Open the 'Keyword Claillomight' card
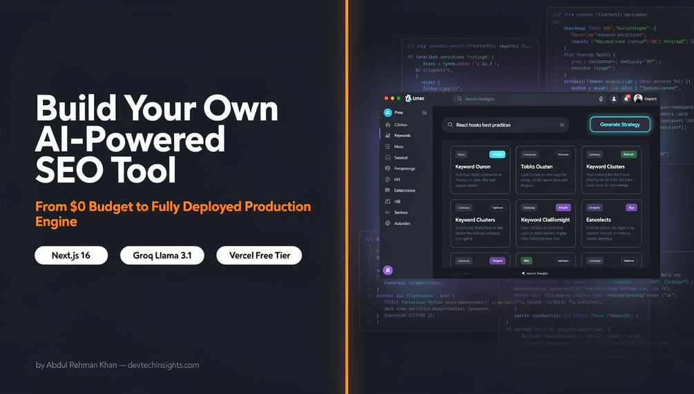694x394 pixels. tap(546, 223)
